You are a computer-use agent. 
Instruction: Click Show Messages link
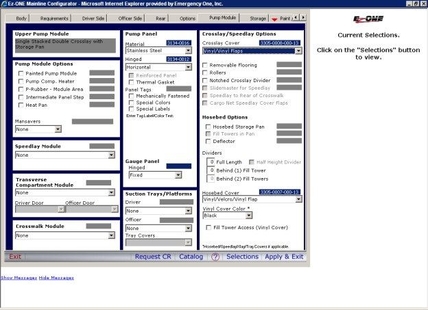pos(19,278)
